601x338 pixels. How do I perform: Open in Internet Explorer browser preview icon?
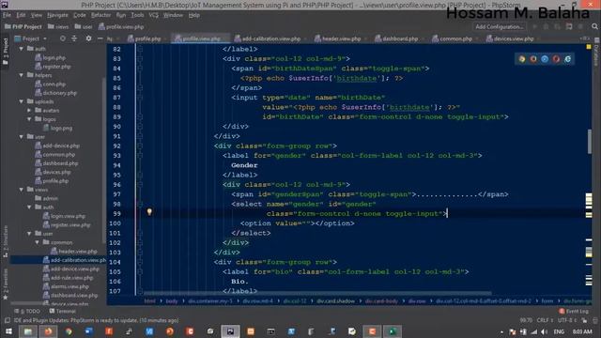tap(567, 59)
